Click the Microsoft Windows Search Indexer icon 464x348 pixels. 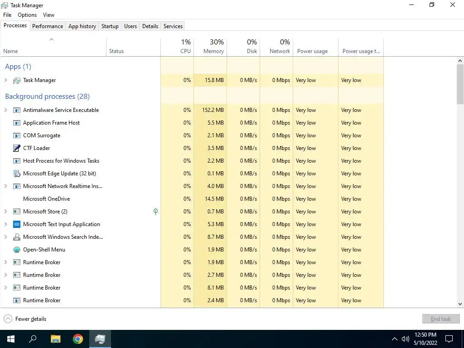pos(17,237)
